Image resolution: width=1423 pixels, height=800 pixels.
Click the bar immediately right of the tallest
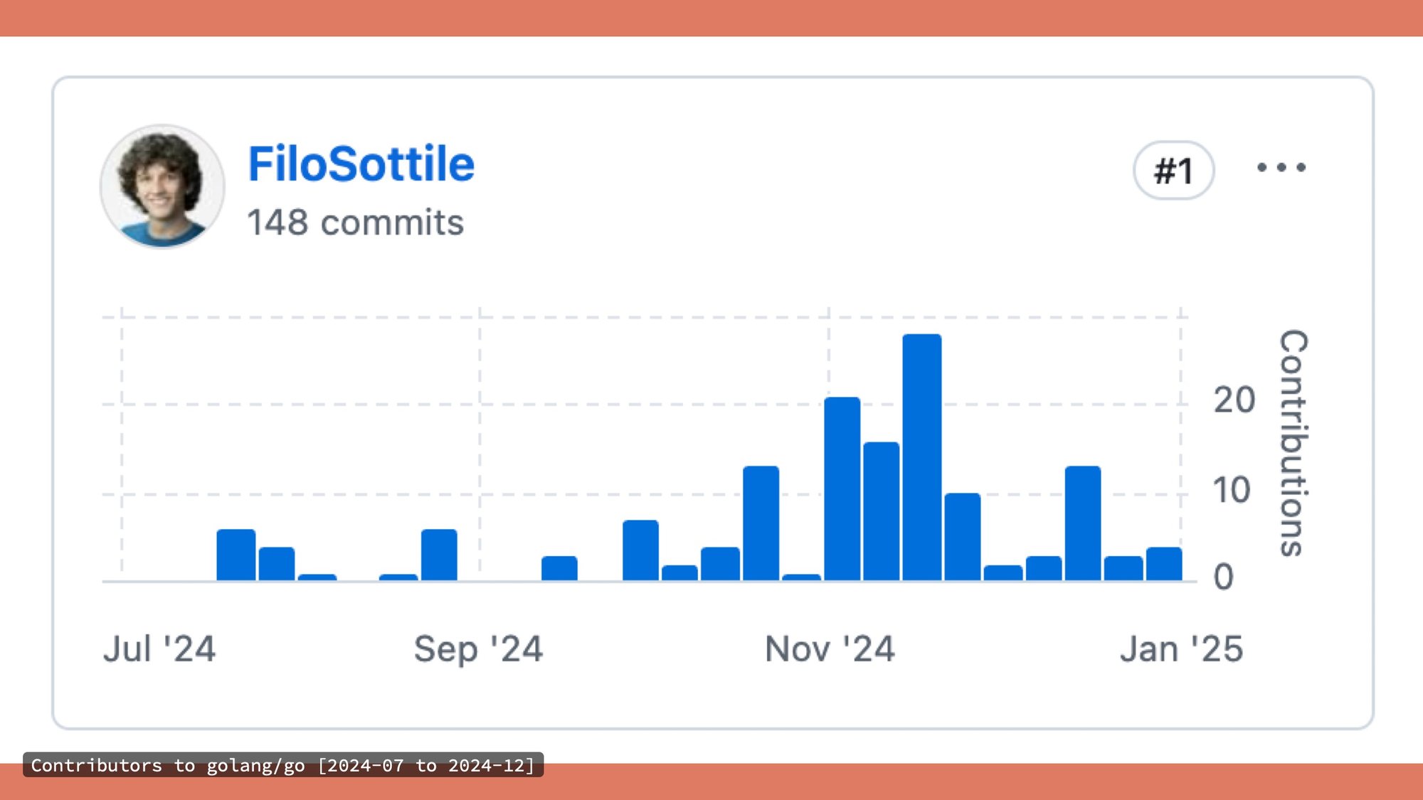[962, 537]
